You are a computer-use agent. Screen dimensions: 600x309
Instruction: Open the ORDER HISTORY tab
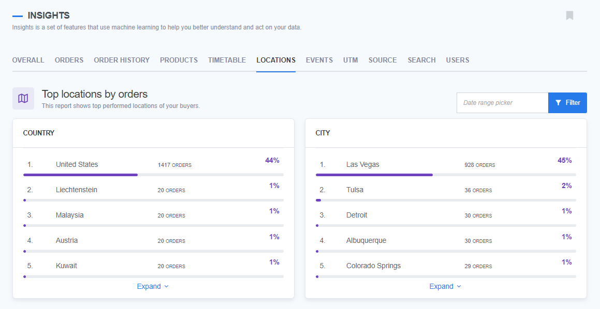122,60
